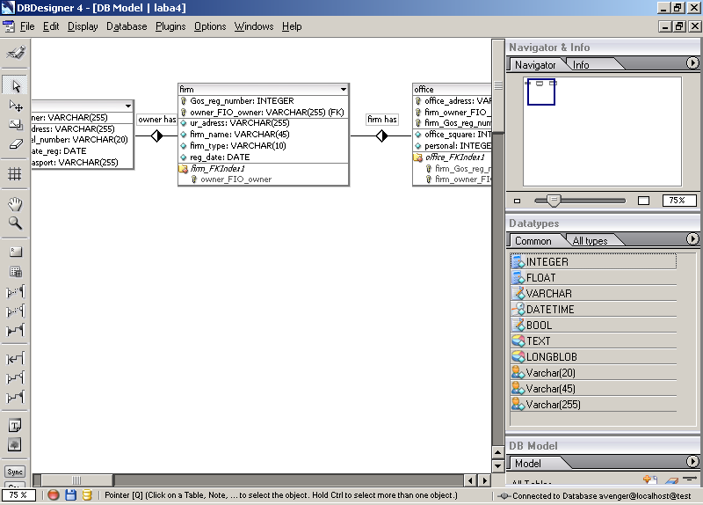
Task: Click the add-table icon in DB Model panel
Action: 650,479
